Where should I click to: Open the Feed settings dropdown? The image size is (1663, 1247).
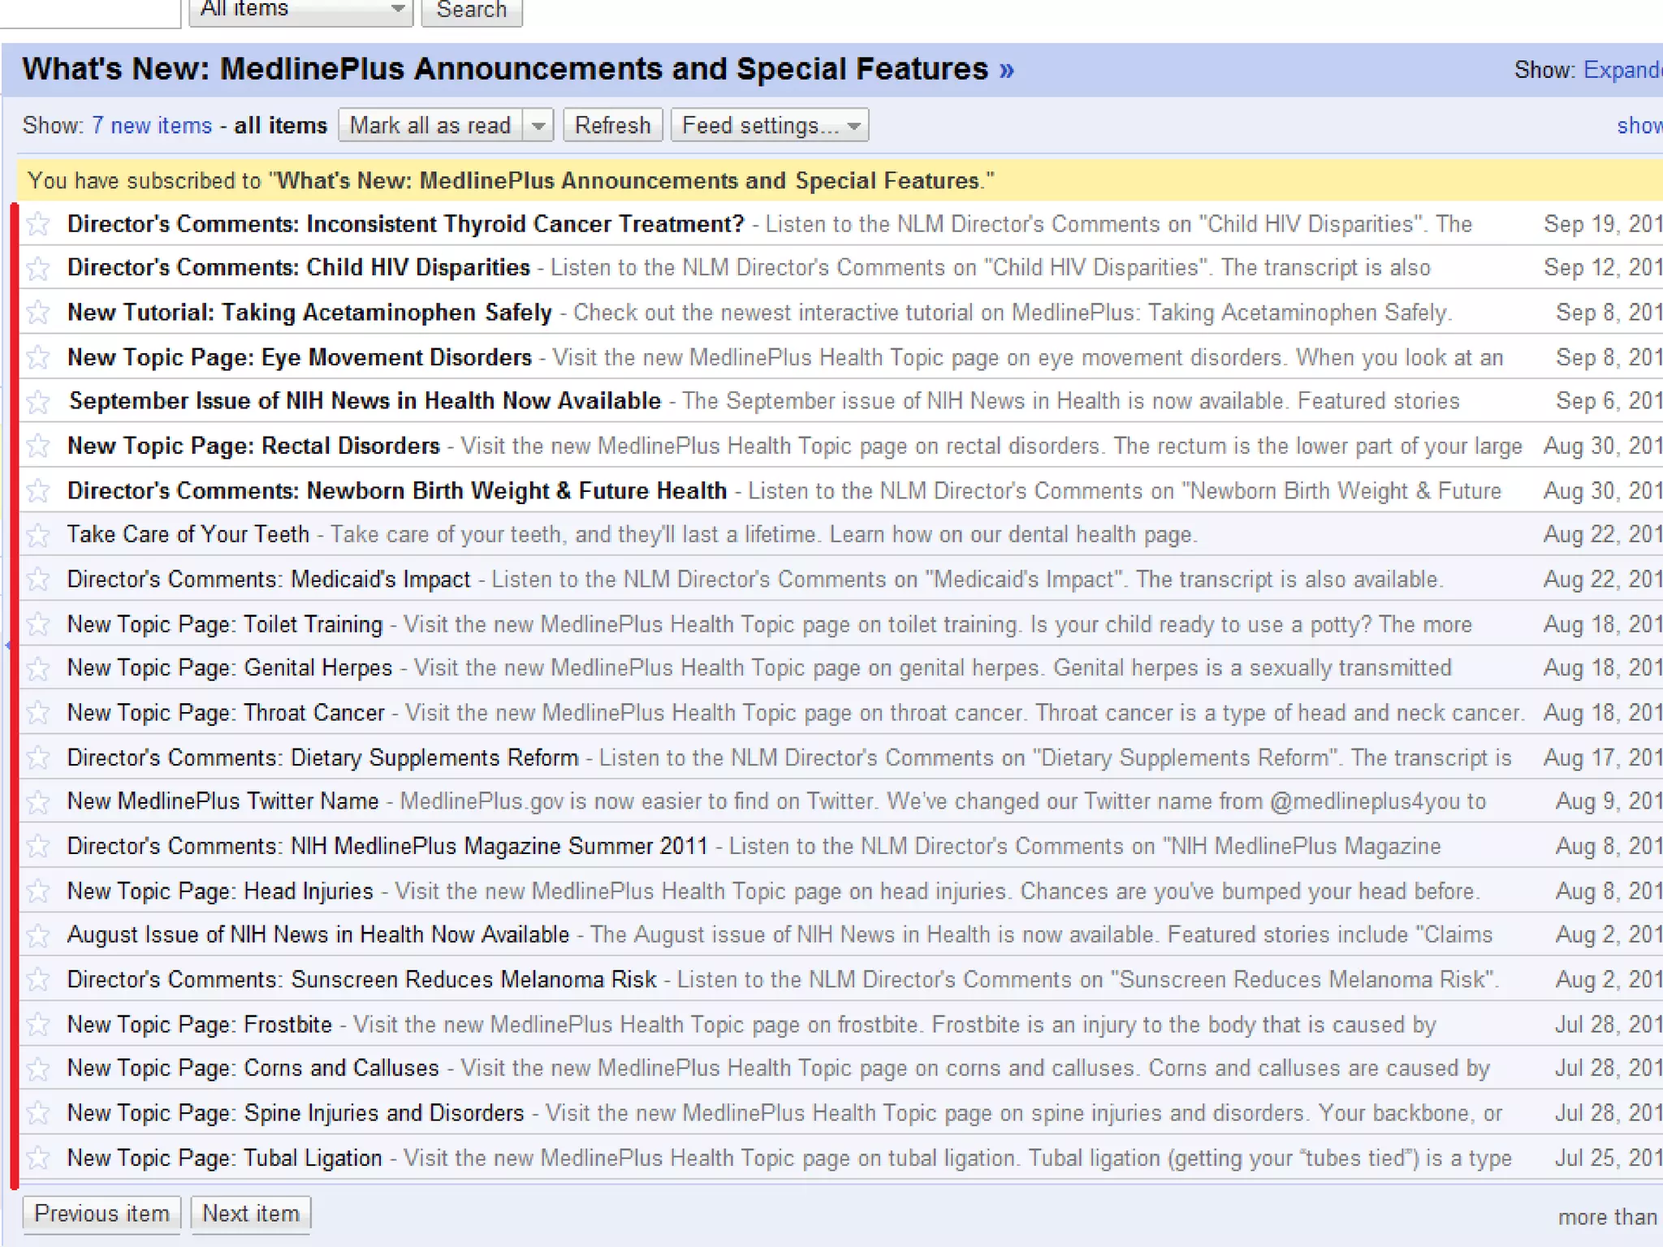770,126
